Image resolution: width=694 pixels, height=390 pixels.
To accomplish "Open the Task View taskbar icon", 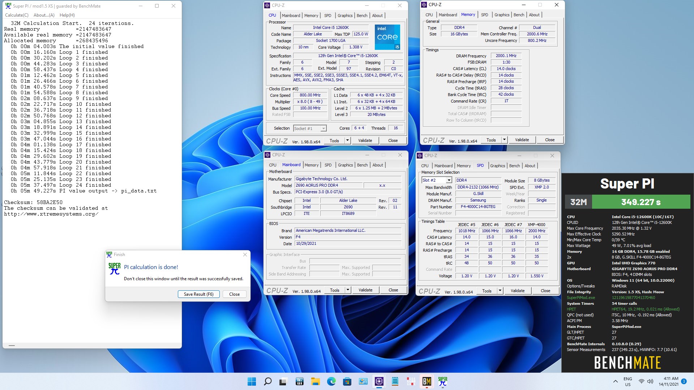I will [283, 381].
